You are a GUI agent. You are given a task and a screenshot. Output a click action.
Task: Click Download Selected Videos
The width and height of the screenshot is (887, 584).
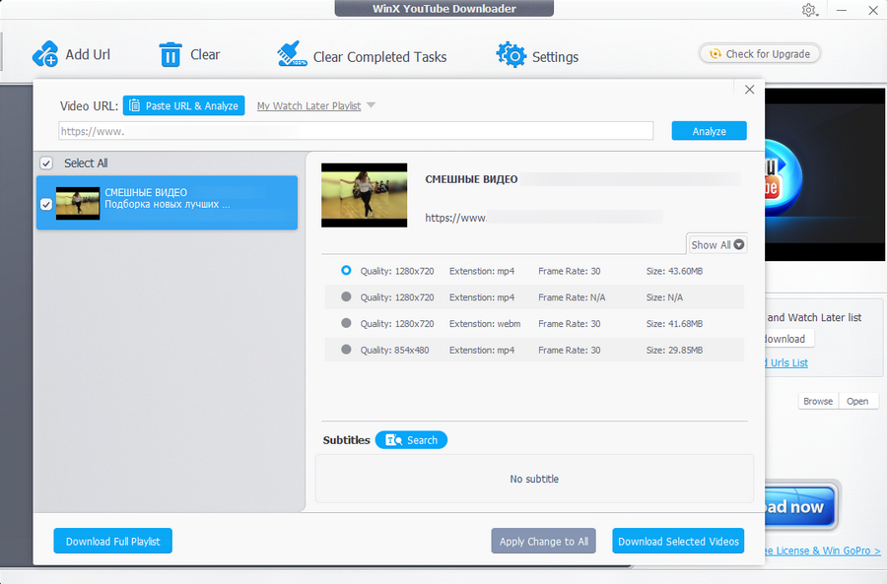[676, 542]
